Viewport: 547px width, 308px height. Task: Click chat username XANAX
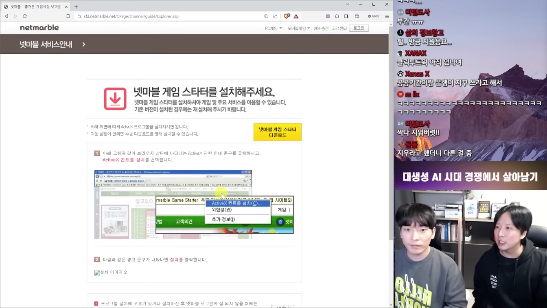pyautogui.click(x=416, y=53)
